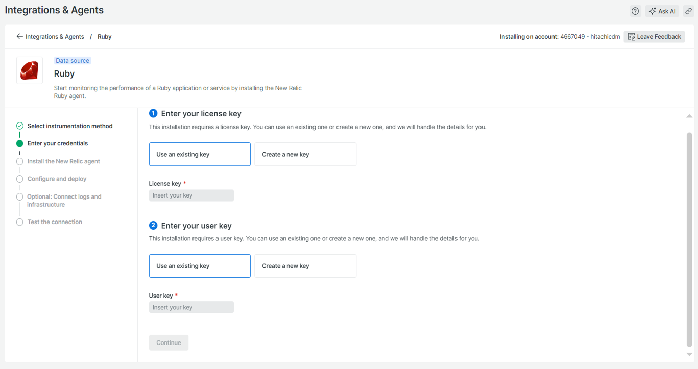This screenshot has width=698, height=369.
Task: Open the Ask AI assistant
Action: pos(662,11)
